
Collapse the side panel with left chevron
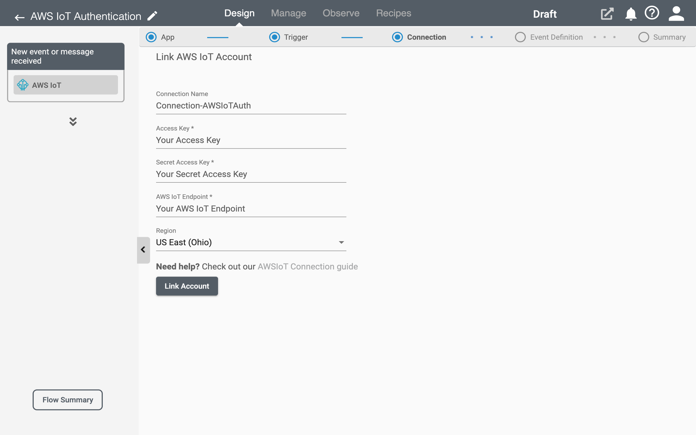click(x=143, y=250)
